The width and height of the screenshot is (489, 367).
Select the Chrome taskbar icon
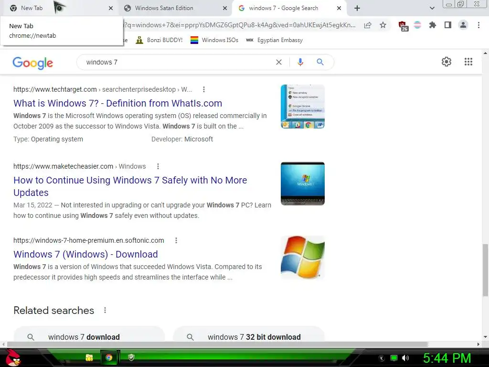109,357
